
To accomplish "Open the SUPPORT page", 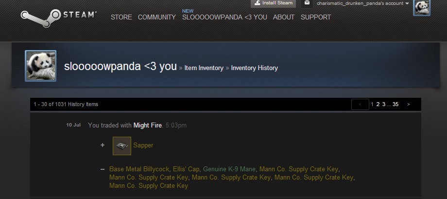I will point(316,18).
